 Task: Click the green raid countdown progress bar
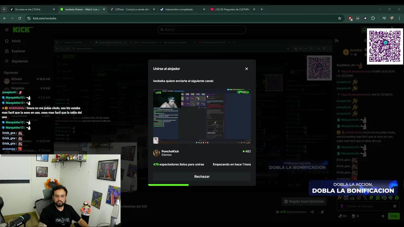point(168,185)
